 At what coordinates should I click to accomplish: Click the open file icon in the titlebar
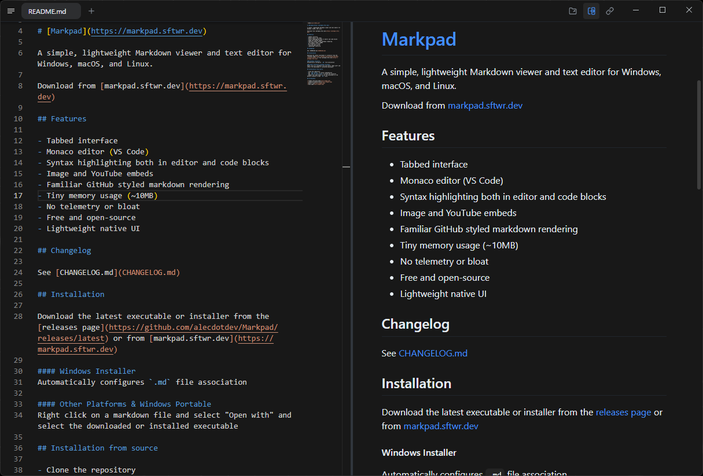pyautogui.click(x=572, y=10)
